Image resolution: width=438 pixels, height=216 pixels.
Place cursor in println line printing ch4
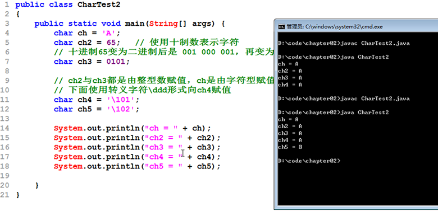point(137,157)
